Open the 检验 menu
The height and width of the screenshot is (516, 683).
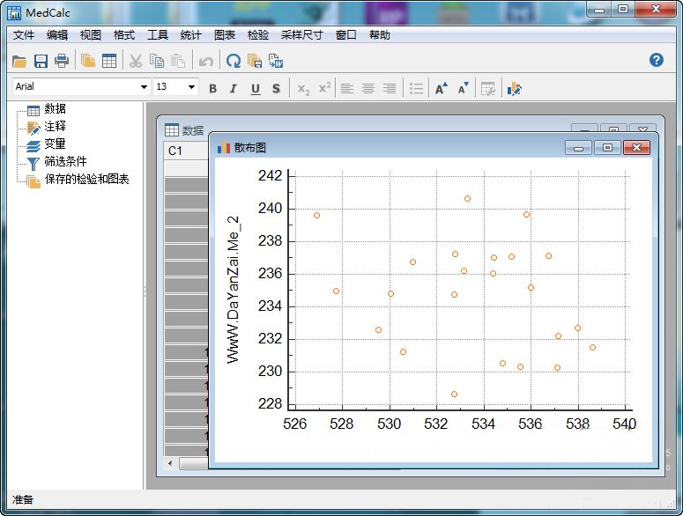pyautogui.click(x=258, y=35)
